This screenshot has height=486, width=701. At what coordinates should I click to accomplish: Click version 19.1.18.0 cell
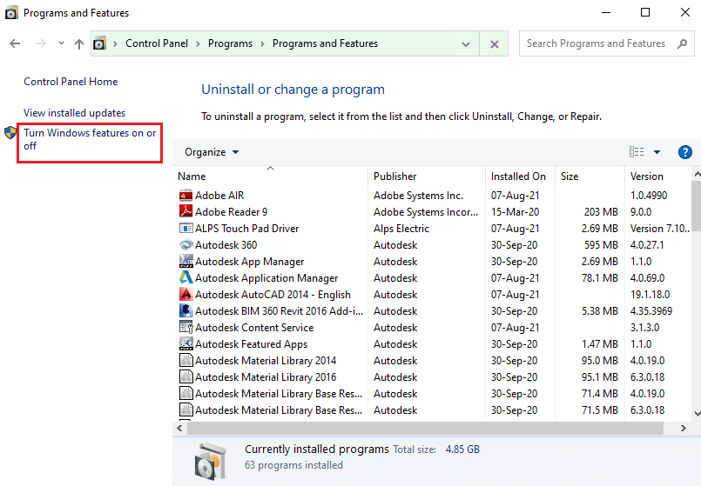pyautogui.click(x=650, y=294)
